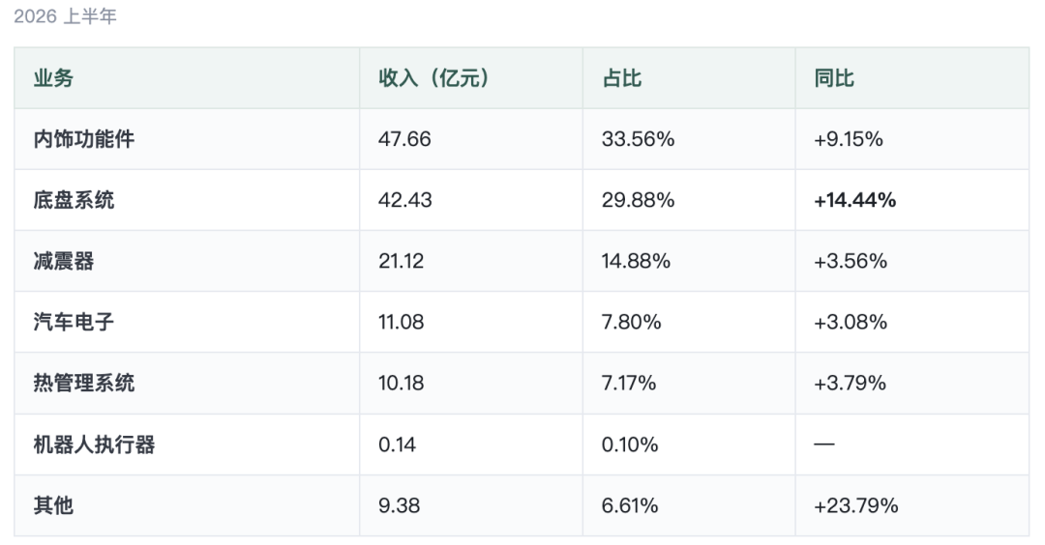Select the 底盘系统 row label
The height and width of the screenshot is (545, 1045).
(x=74, y=200)
